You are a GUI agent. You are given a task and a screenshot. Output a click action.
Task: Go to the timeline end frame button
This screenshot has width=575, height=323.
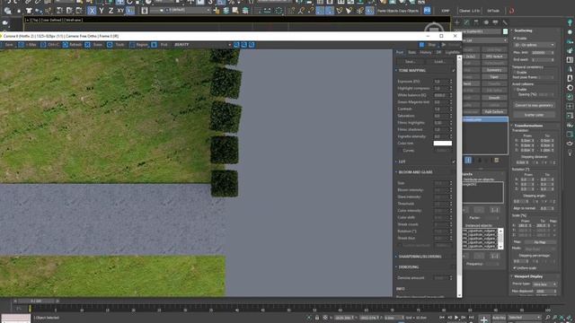coord(471,318)
